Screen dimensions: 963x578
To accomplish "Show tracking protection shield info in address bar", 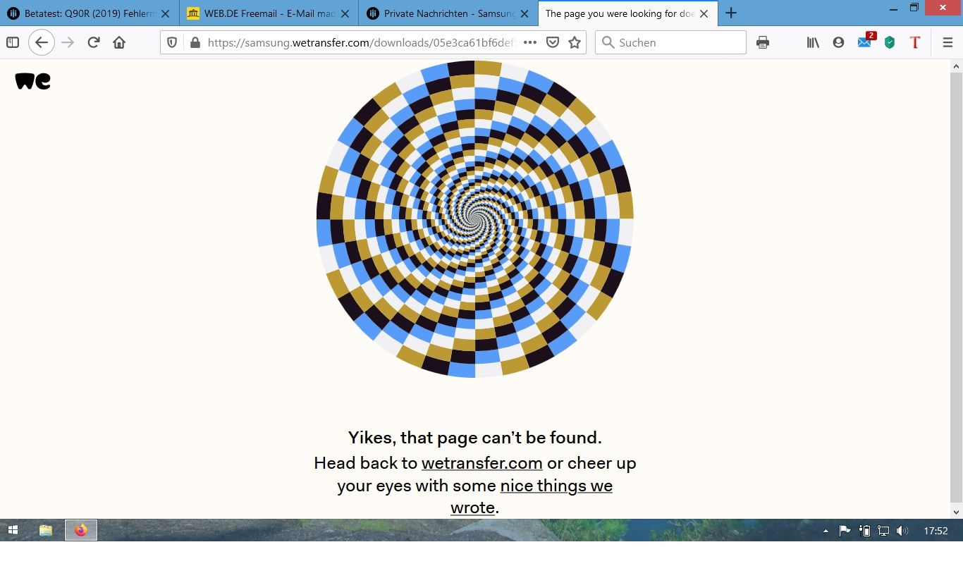I will click(x=172, y=42).
